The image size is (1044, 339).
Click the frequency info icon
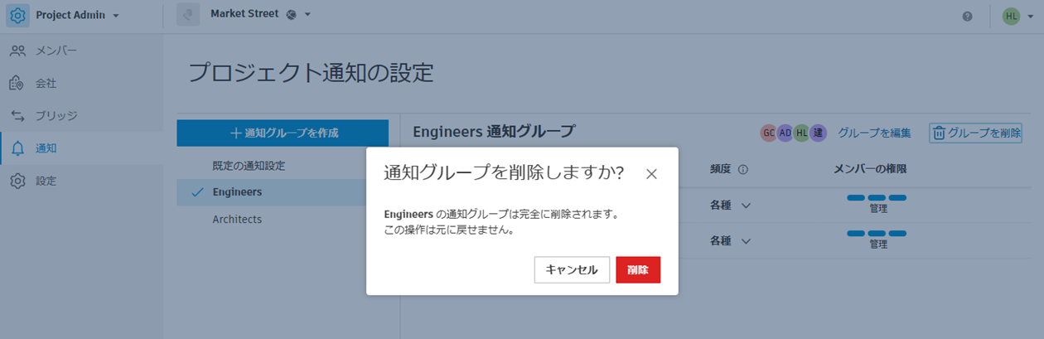[x=743, y=169]
